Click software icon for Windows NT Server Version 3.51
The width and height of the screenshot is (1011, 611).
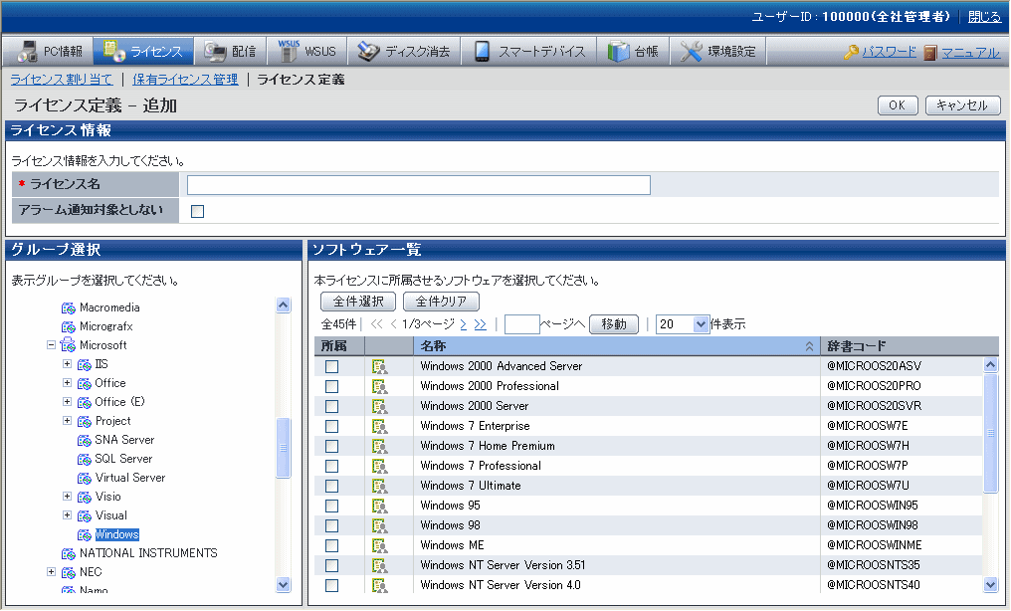point(380,566)
